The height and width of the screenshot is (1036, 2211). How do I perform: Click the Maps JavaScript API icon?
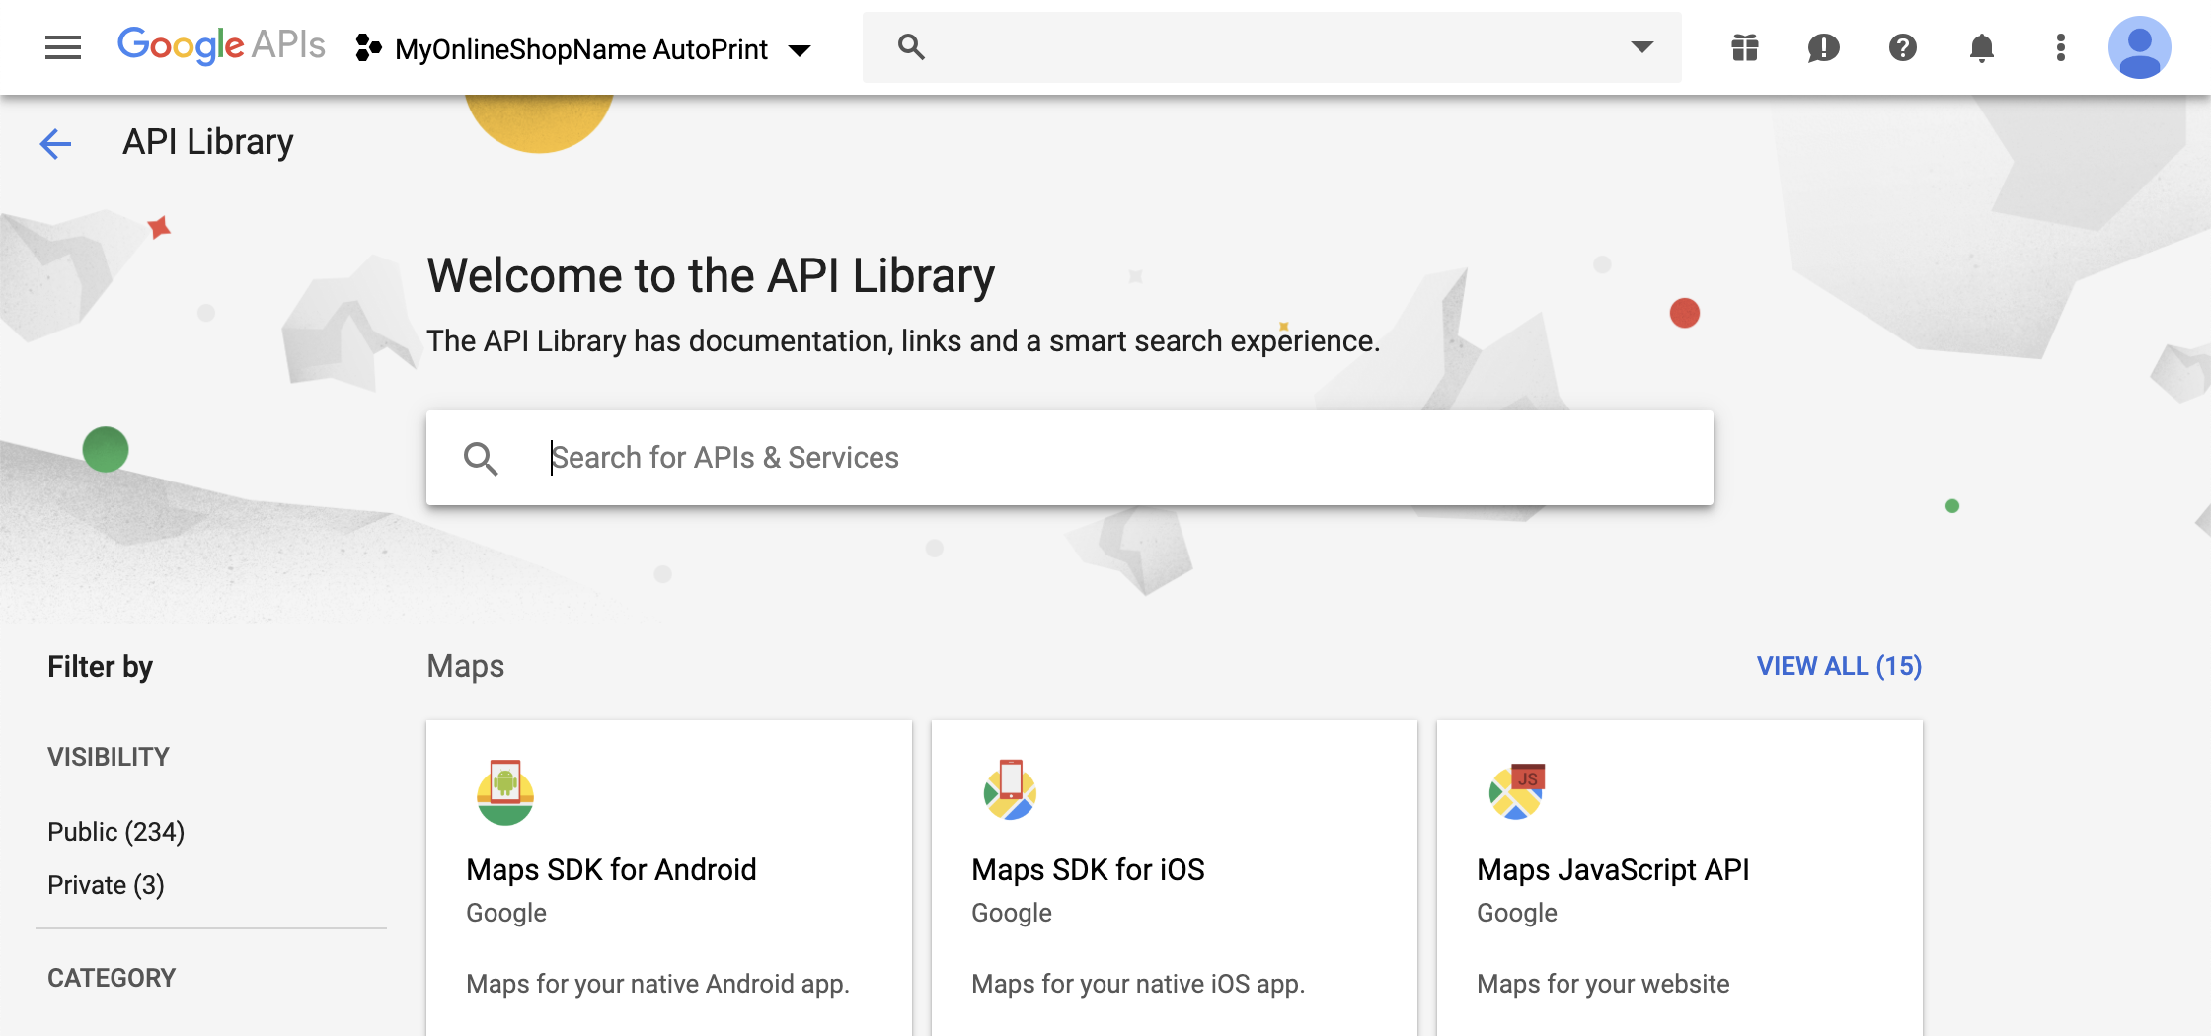[1517, 791]
